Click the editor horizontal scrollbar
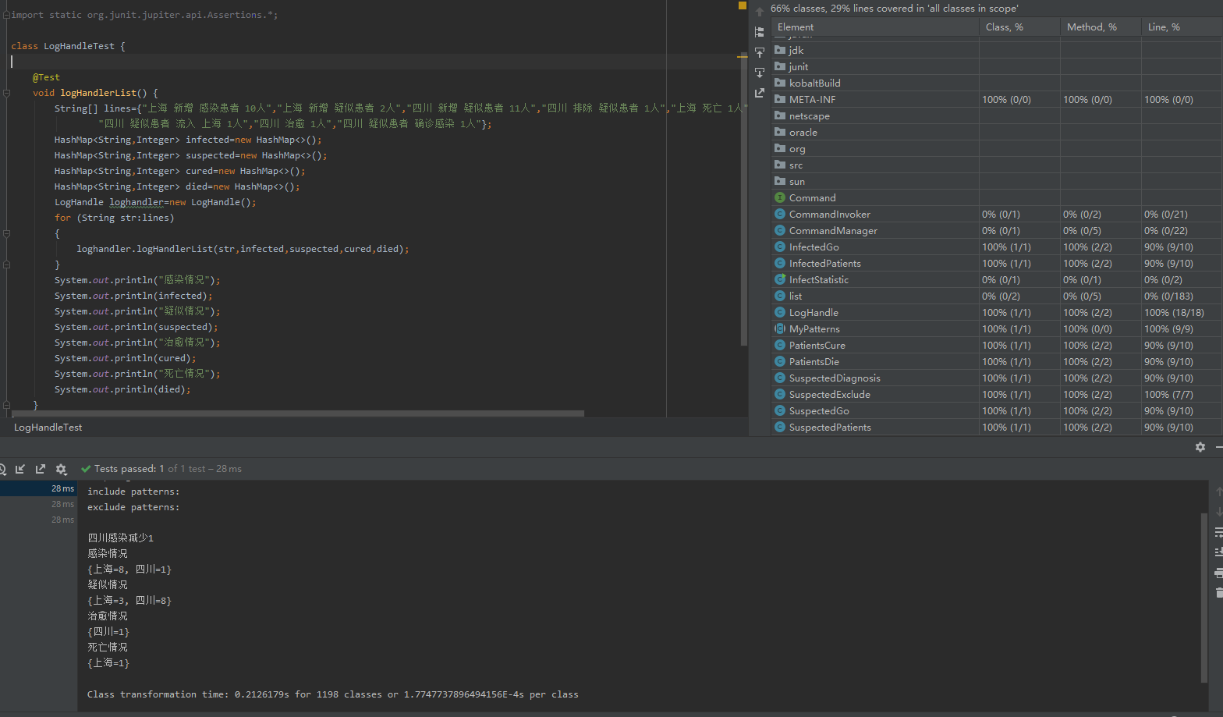The height and width of the screenshot is (717, 1223). point(296,414)
